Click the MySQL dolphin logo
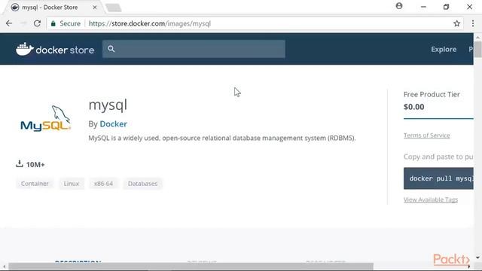 (x=45, y=118)
